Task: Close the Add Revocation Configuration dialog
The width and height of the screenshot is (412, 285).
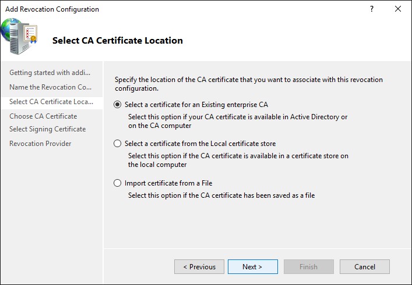Action: tap(398, 9)
